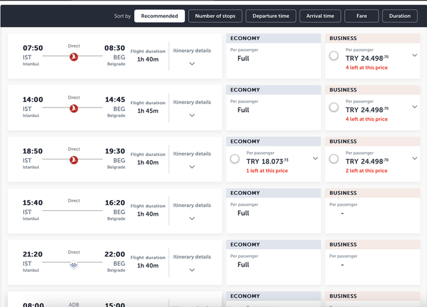Image resolution: width=427 pixels, height=307 pixels.
Task: Sort flights by Number of stops
Action: [x=215, y=16]
